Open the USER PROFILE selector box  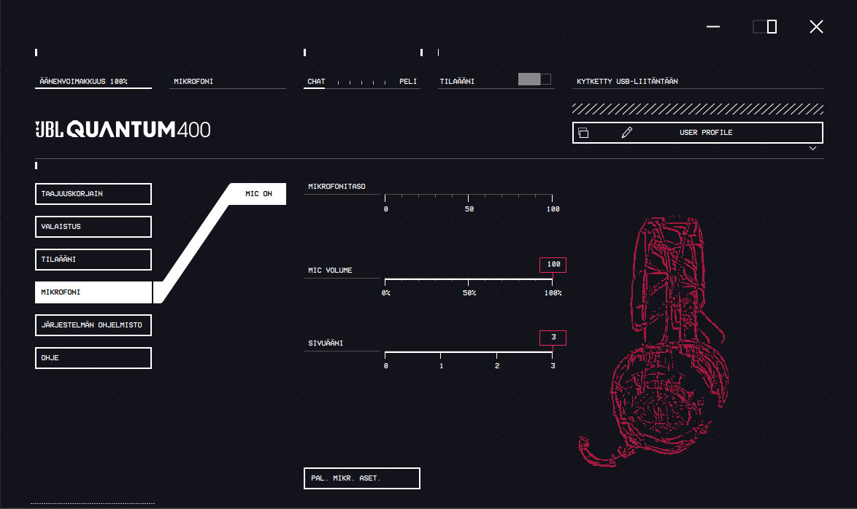click(x=697, y=133)
